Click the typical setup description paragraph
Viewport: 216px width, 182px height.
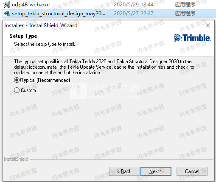(x=104, y=67)
